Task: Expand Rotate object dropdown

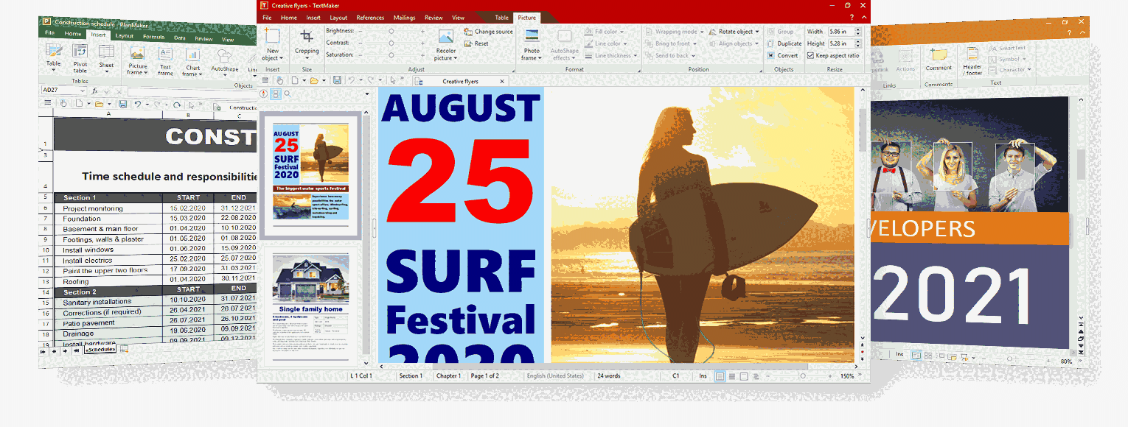Action: pos(757,32)
